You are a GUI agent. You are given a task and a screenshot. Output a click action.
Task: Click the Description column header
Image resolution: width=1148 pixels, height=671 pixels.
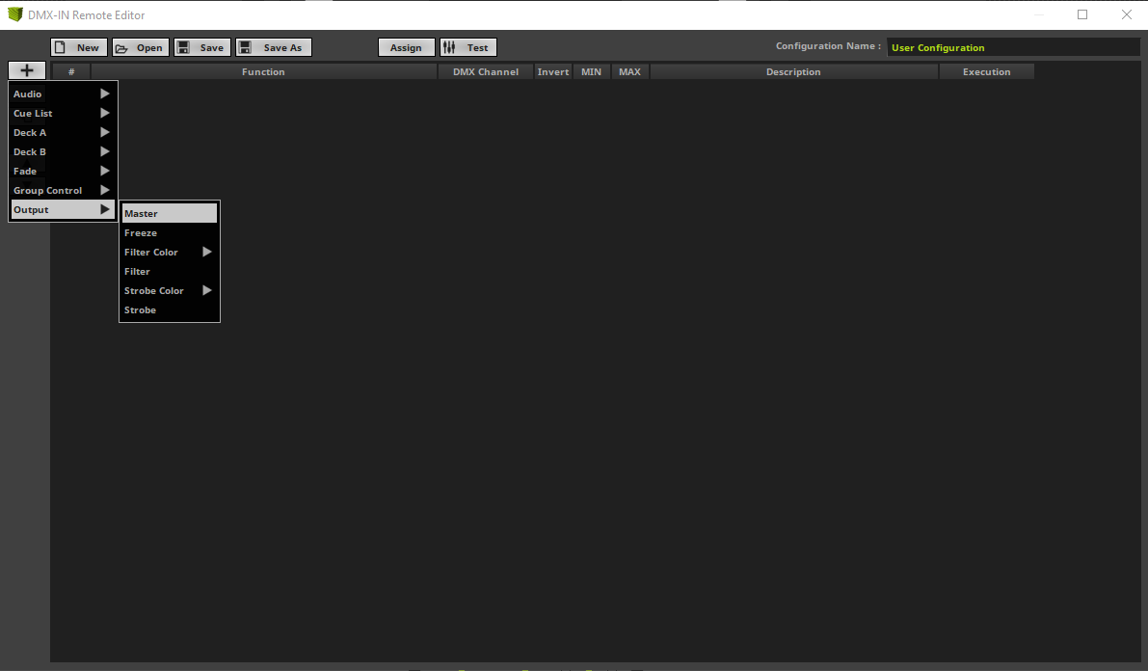click(x=793, y=71)
